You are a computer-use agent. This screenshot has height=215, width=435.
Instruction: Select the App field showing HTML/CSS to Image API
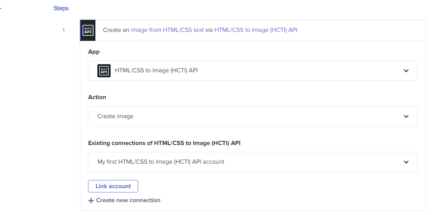coord(253,71)
